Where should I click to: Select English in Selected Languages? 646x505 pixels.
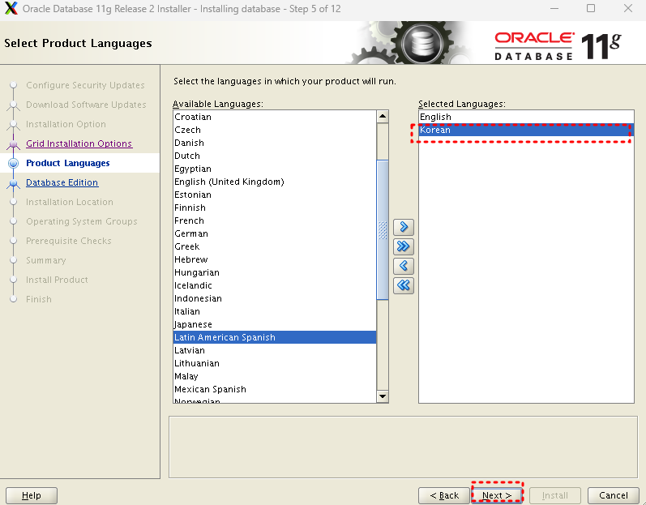click(526, 117)
